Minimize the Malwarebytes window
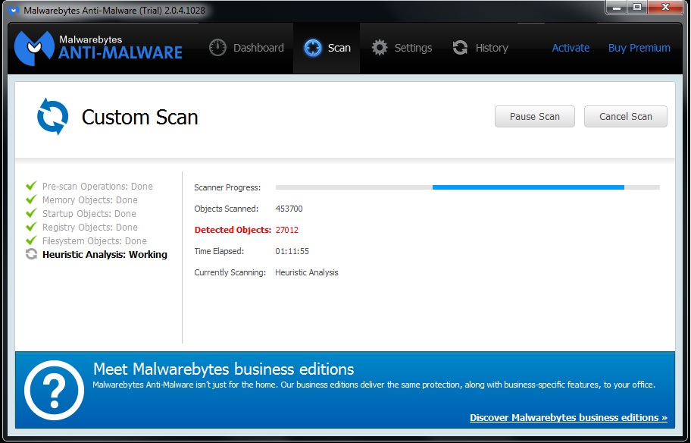Screen dimensions: 691x443 coord(617,8)
